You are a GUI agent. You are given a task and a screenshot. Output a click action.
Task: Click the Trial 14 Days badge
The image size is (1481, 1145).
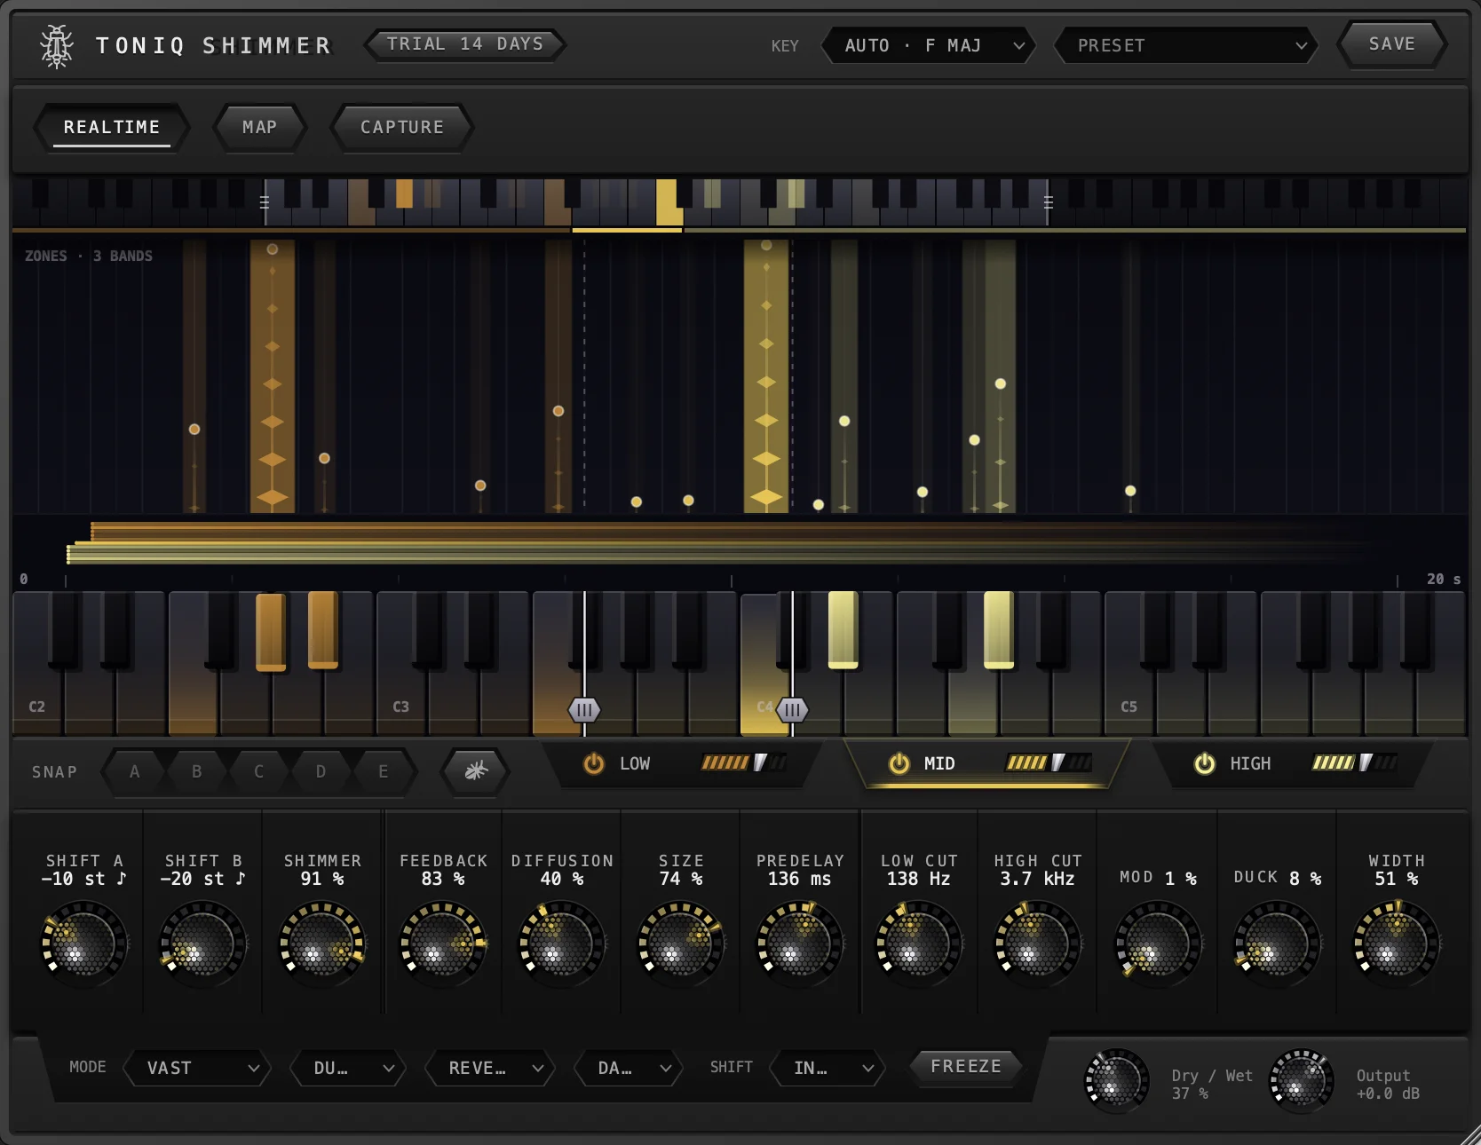tap(465, 44)
